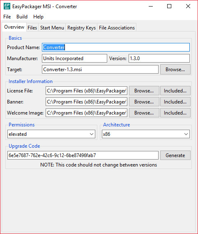Click the Target file field
This screenshot has width=198, height=234.
[100, 70]
